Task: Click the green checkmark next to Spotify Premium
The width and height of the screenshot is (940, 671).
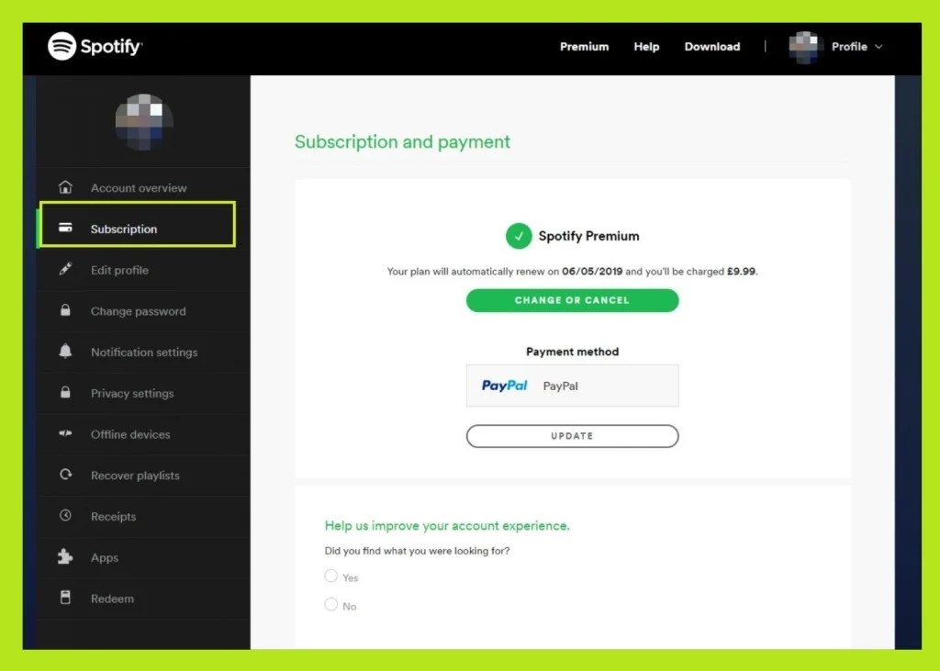Action: pyautogui.click(x=519, y=236)
